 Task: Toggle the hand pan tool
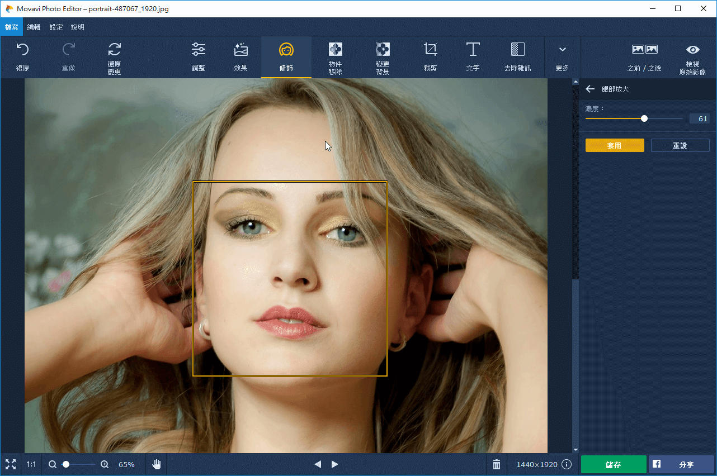click(x=157, y=464)
